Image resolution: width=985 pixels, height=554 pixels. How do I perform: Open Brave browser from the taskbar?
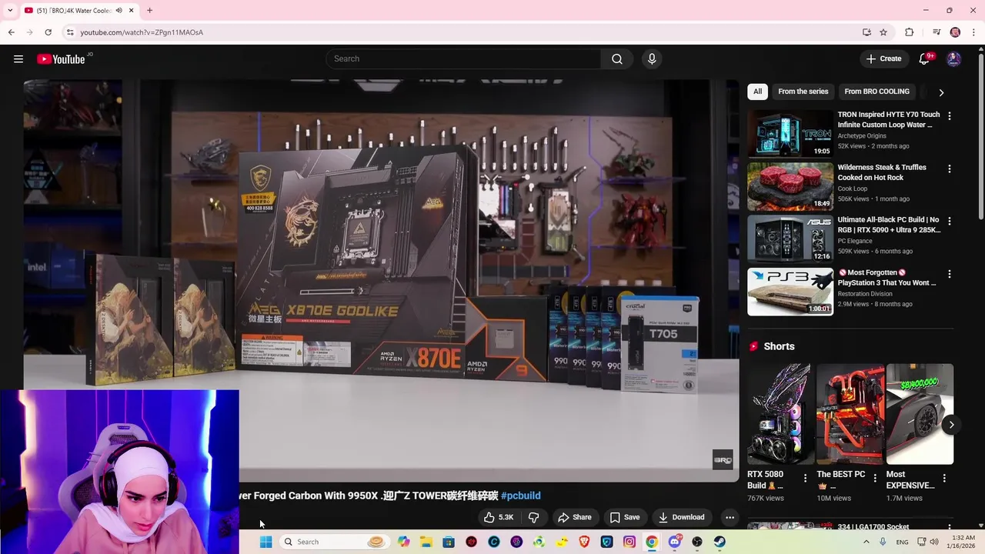pyautogui.click(x=584, y=542)
